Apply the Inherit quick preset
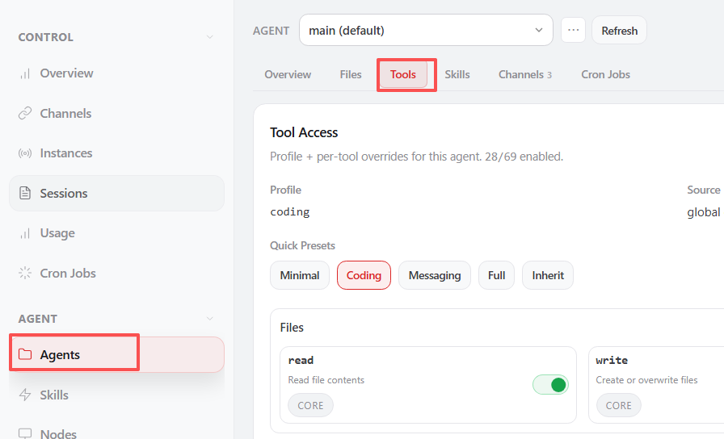 548,275
